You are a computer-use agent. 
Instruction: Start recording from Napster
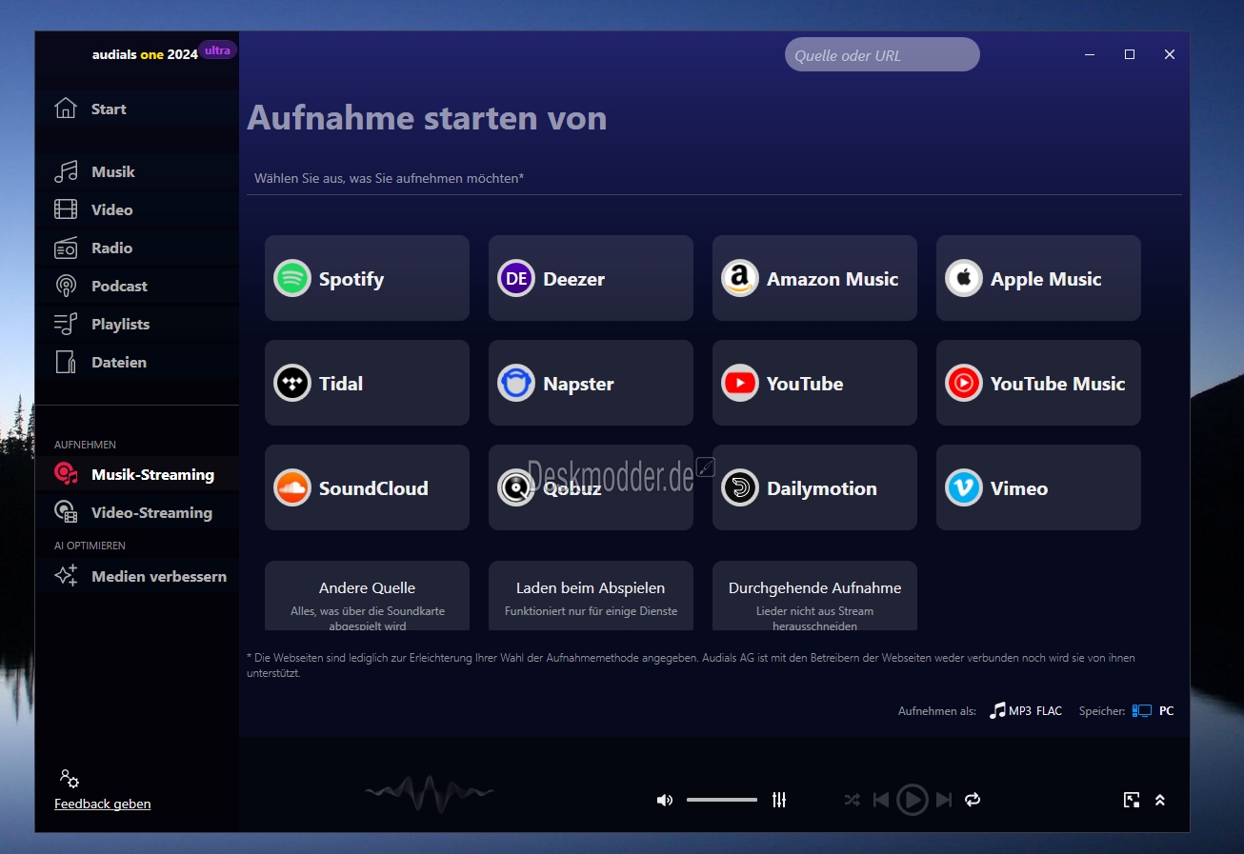591,383
